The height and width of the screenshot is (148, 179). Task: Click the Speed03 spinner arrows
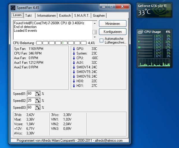click(x=38, y=107)
